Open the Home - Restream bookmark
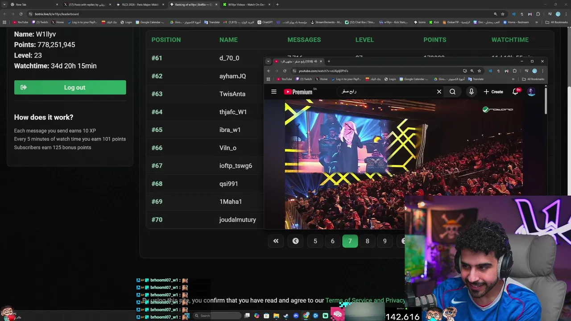571x321 pixels. pos(516,22)
